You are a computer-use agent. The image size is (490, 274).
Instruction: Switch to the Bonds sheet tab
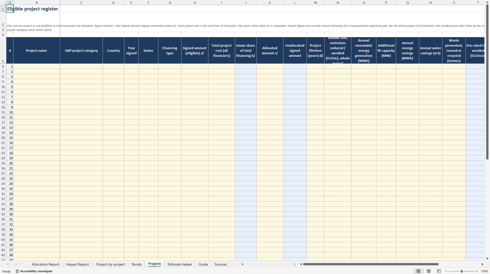(137, 264)
